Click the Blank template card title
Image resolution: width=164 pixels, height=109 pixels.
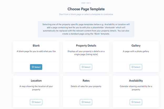tap(36, 46)
